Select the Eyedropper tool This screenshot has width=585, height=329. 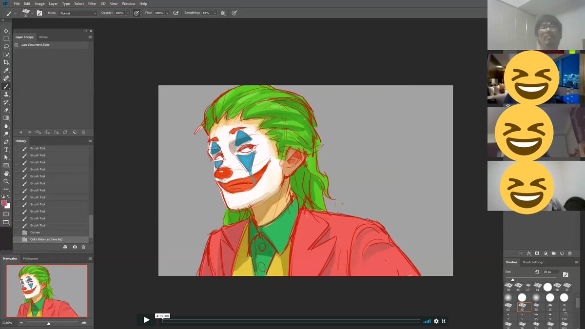6,70
